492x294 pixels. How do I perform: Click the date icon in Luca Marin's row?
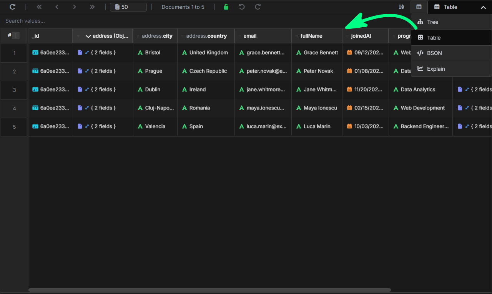(349, 126)
